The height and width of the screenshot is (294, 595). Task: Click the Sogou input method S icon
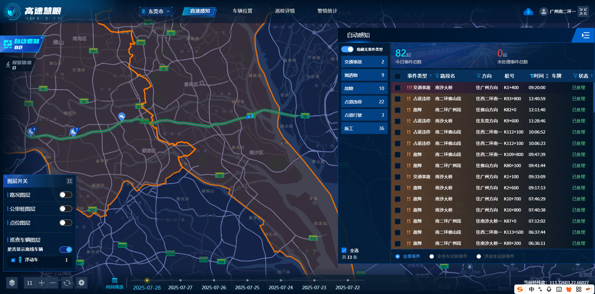pyautogui.click(x=520, y=289)
